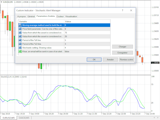Click the dialog resize grip at corner
This screenshot has width=160, height=120.
[134, 62]
